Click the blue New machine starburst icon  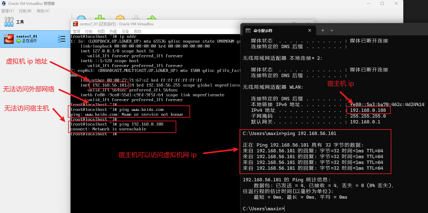81,18
